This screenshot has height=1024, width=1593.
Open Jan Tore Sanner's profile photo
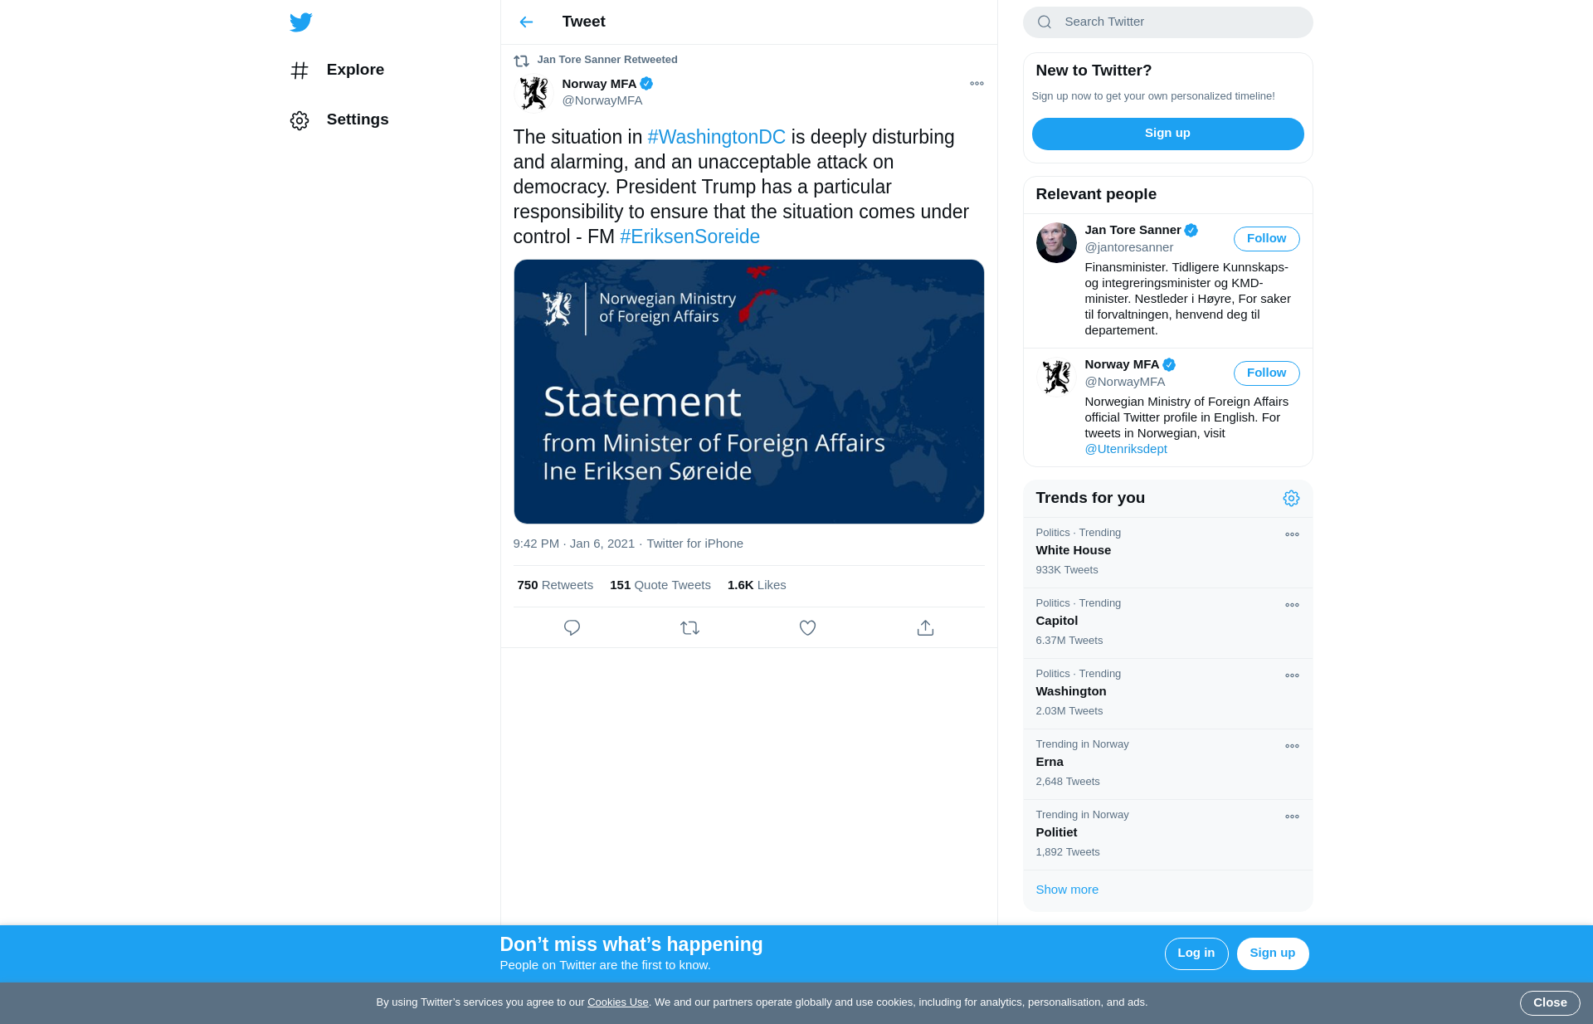click(1056, 243)
